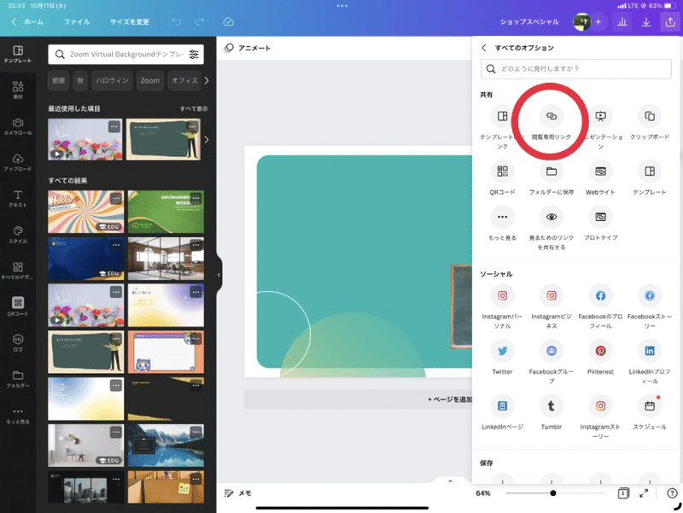Open the Hello sunburst template thumbnail
This screenshot has height=513, width=683.
[x=86, y=212]
